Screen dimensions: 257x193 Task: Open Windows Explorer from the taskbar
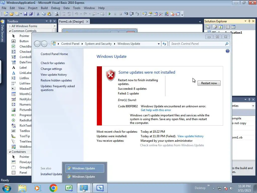(22, 188)
